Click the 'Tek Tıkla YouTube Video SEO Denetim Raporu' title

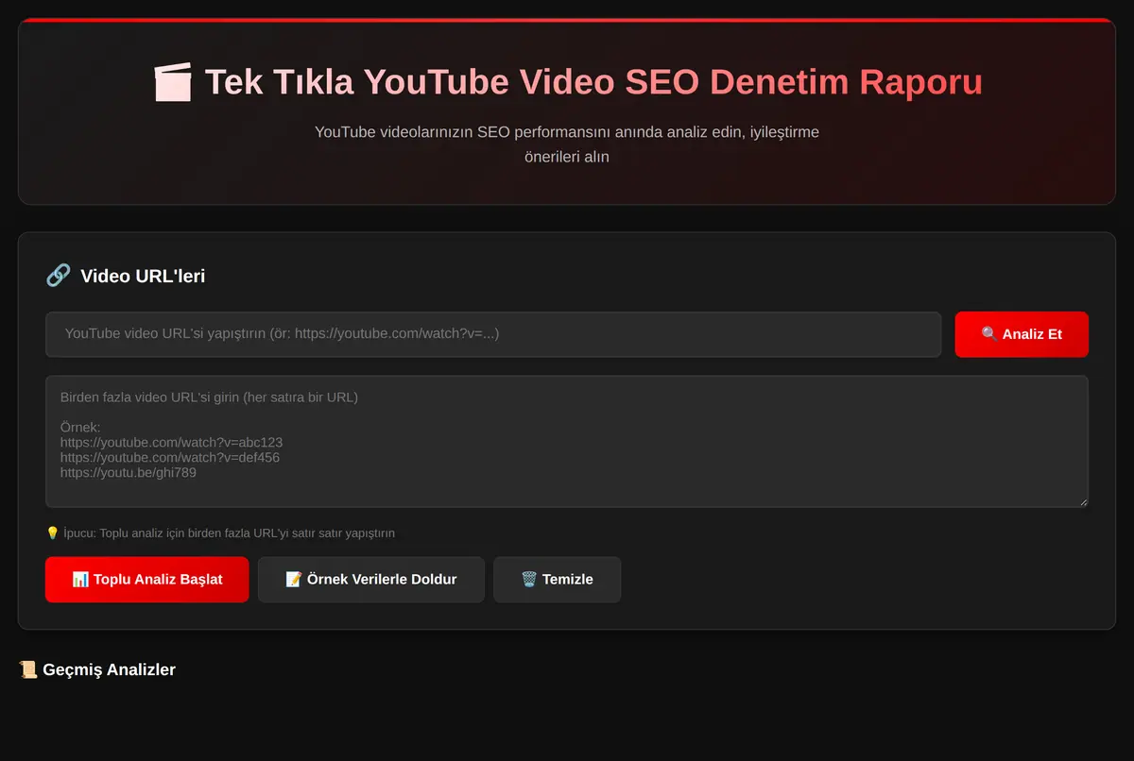(567, 82)
